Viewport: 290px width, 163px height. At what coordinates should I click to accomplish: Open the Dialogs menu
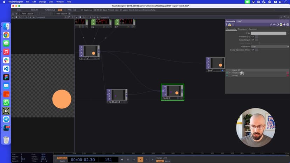point(42,2)
